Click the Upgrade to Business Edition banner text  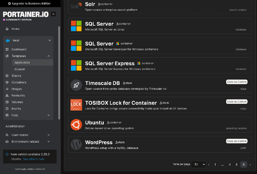point(31,4)
